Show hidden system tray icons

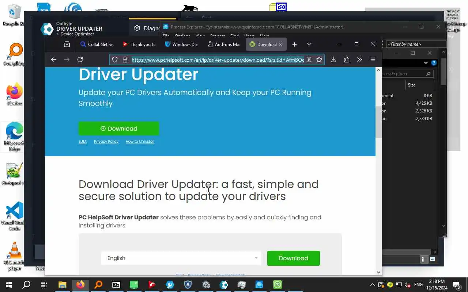[373, 285]
